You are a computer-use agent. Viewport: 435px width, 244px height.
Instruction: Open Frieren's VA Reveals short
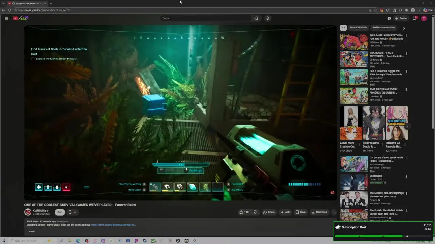point(397,123)
